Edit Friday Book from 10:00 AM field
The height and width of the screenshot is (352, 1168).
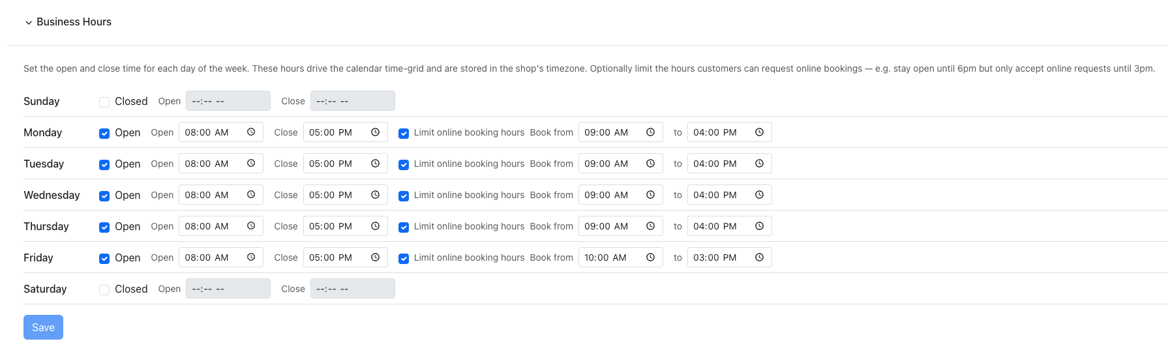coord(621,257)
